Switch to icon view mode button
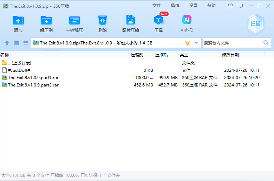 click(x=16, y=43)
